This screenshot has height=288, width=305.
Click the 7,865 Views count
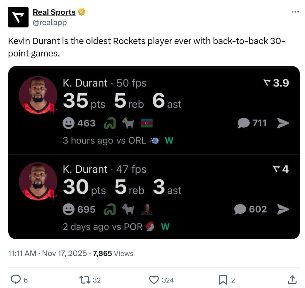(x=113, y=254)
